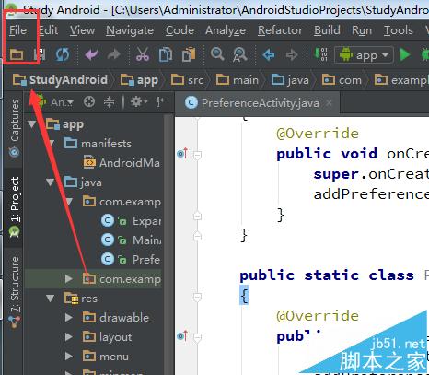Click the Synchronize toolbar icon
This screenshot has width=429, height=375.
[x=63, y=54]
